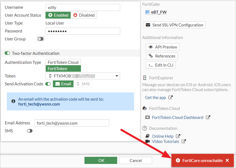Click the envelope icon on Send SSL-VPN Configuration
236x168 pixels.
148,25
